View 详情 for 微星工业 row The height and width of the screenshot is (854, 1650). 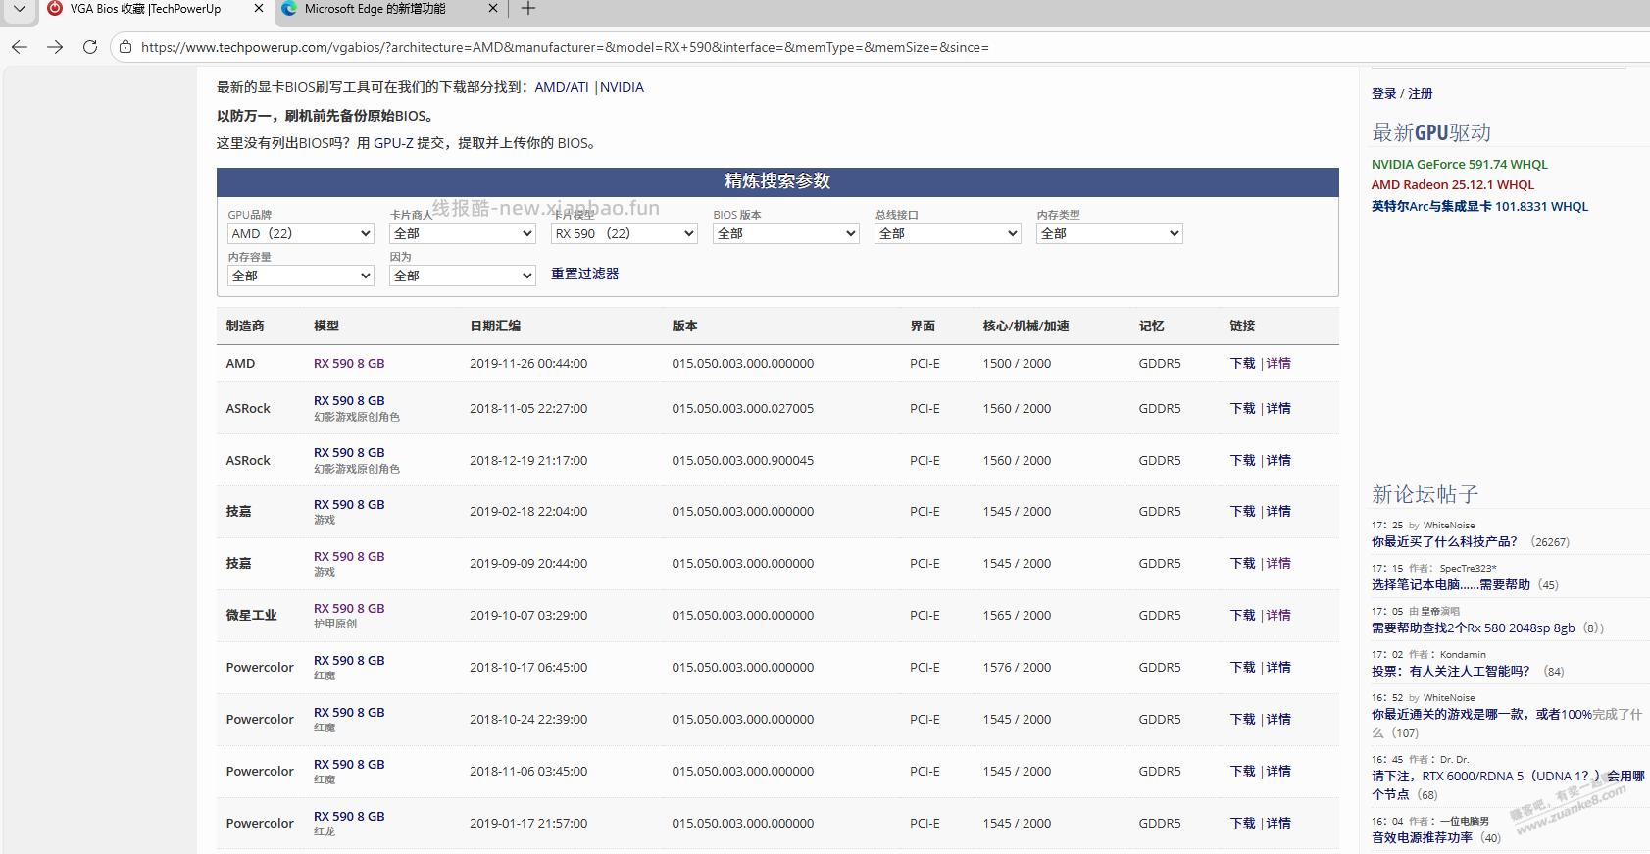[1278, 615]
